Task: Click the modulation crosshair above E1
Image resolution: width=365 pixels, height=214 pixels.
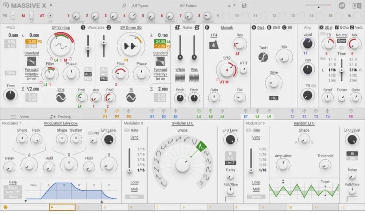Action: pyautogui.click(x=152, y=111)
